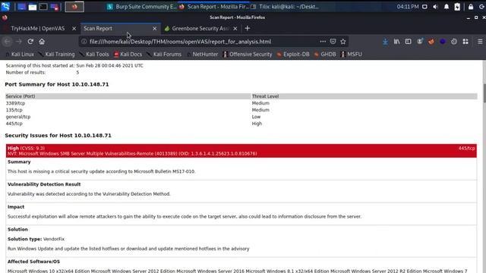
Task: Click the orange fox extension icon
Action: (x=431, y=42)
